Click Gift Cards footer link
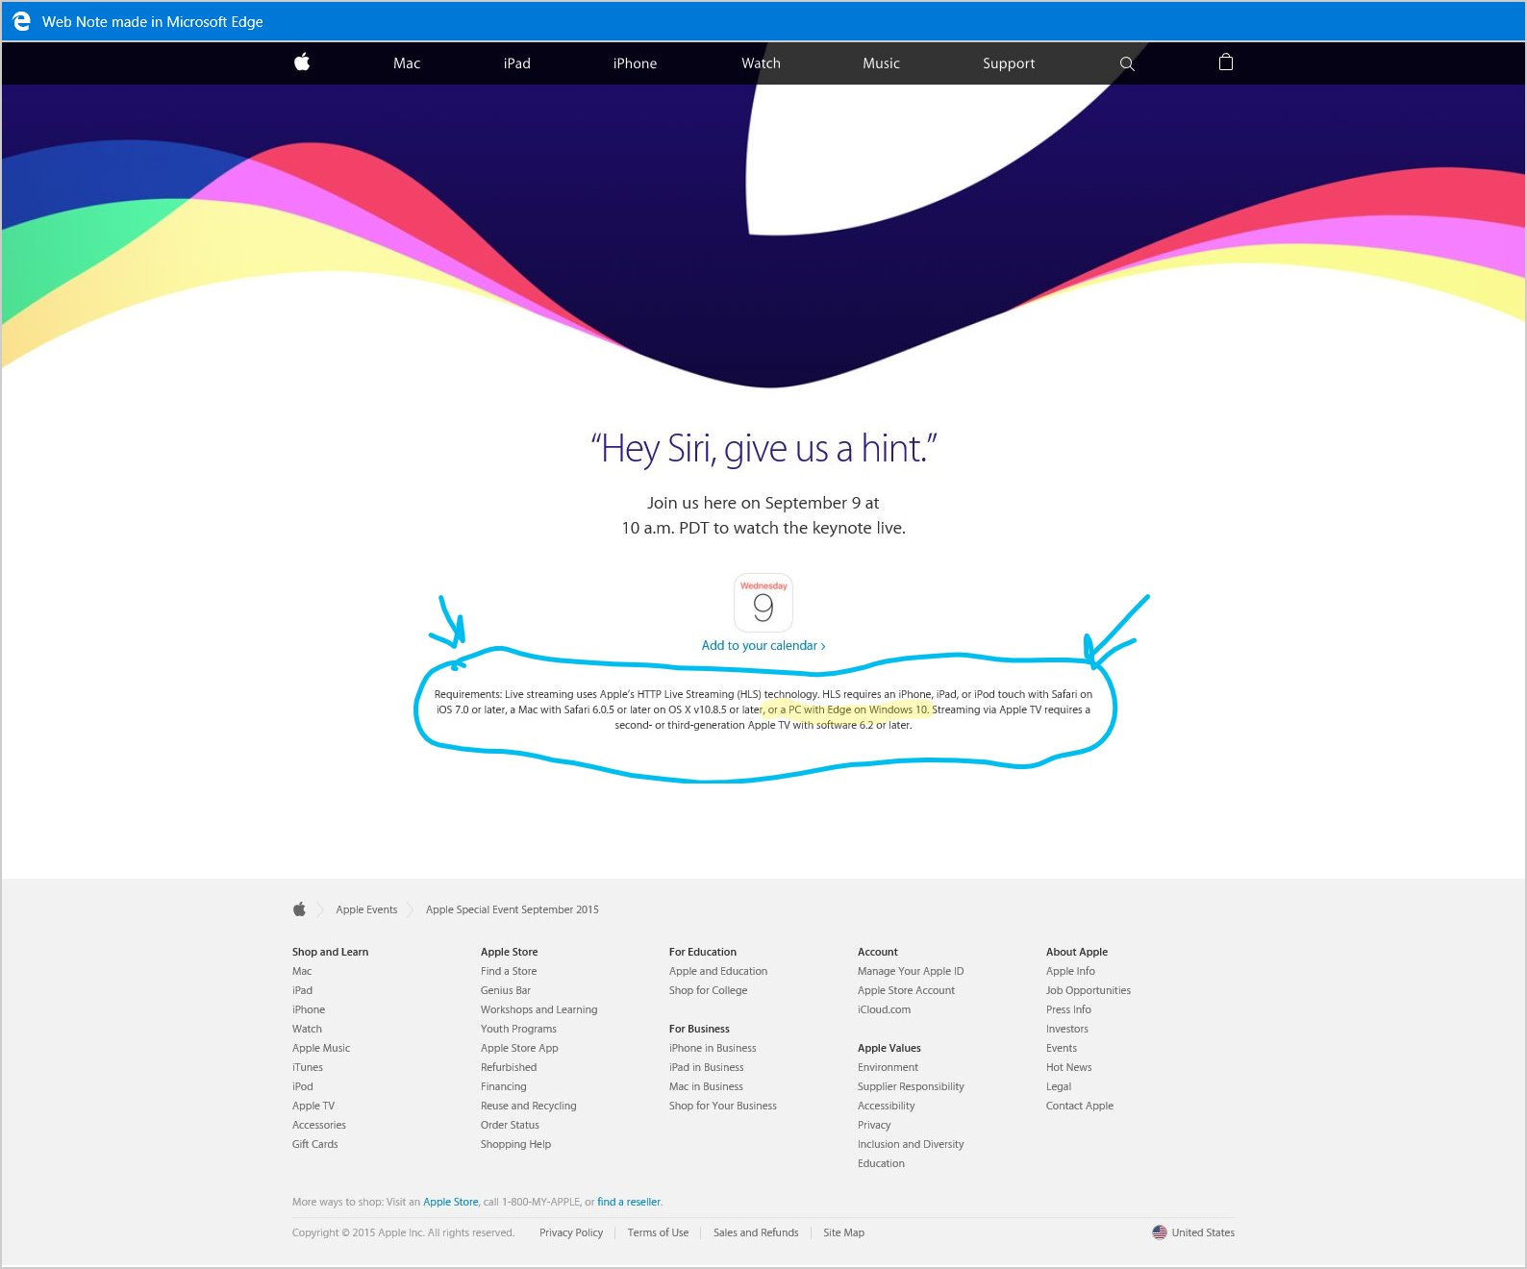Screen dimensions: 1527x1269 click(x=315, y=1144)
